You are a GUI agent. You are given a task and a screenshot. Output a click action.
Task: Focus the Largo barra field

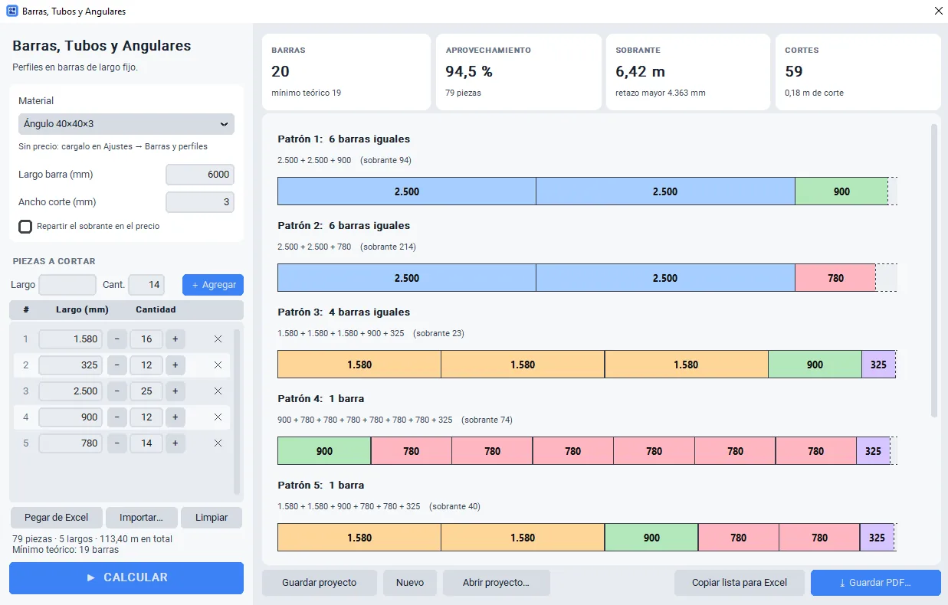pyautogui.click(x=200, y=175)
